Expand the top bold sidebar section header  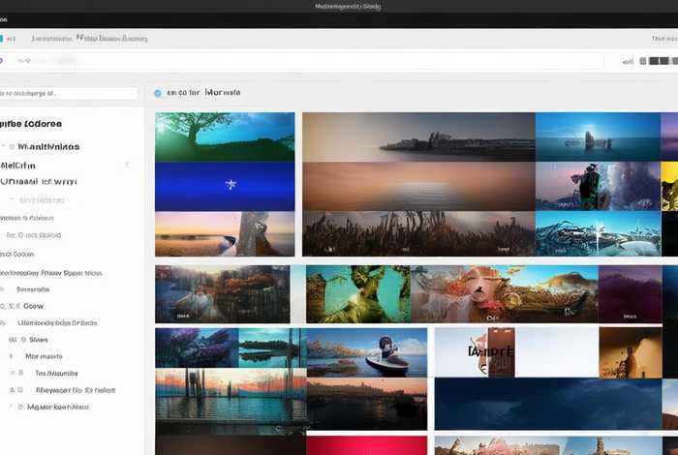point(31,124)
